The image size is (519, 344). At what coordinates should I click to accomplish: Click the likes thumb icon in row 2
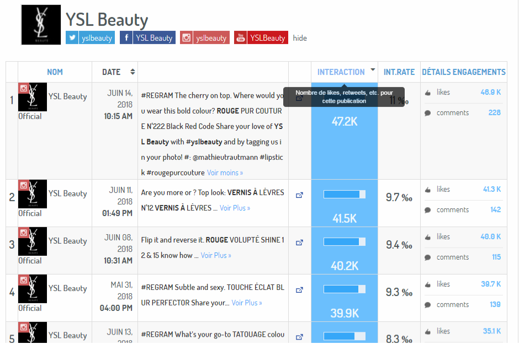[x=428, y=190]
